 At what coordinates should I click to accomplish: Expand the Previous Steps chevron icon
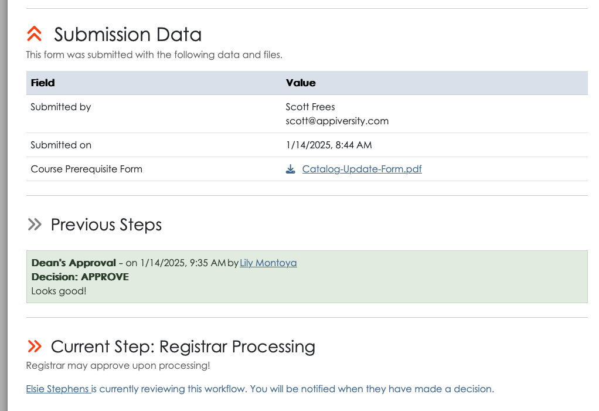(x=35, y=225)
